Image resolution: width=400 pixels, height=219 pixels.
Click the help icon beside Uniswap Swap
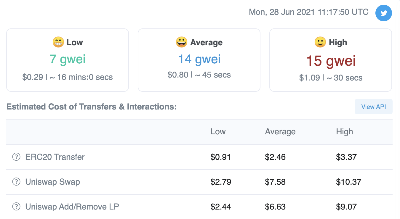click(x=16, y=182)
